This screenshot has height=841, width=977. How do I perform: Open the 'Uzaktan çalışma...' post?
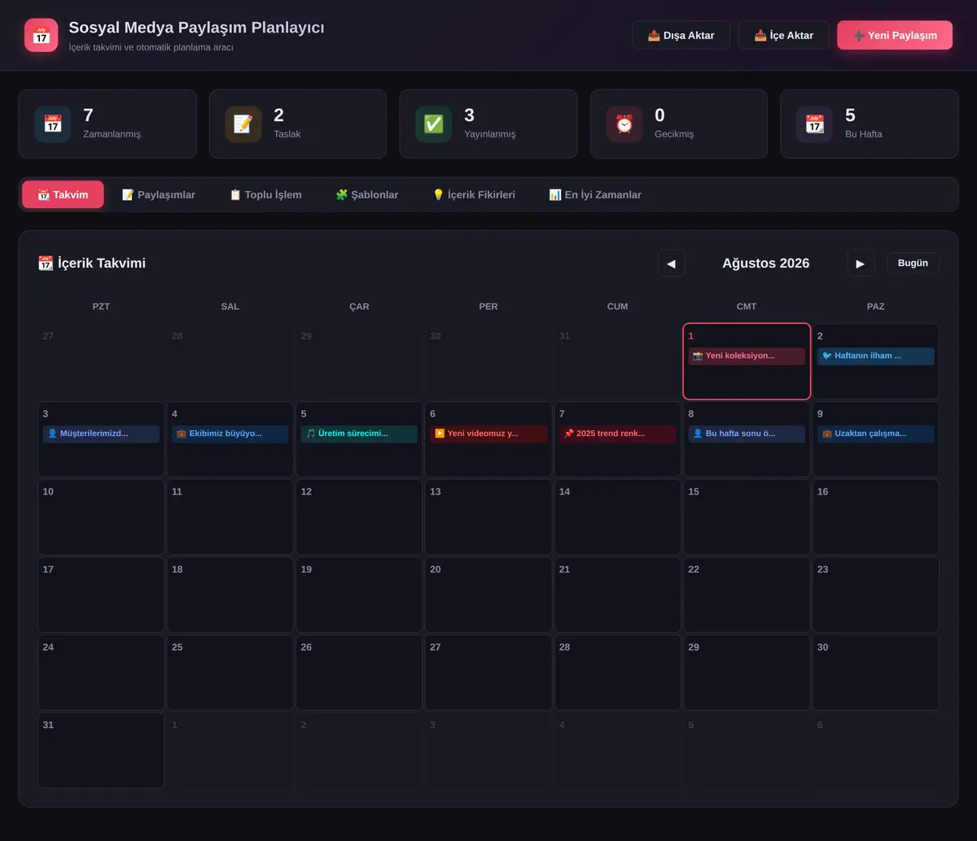point(875,434)
